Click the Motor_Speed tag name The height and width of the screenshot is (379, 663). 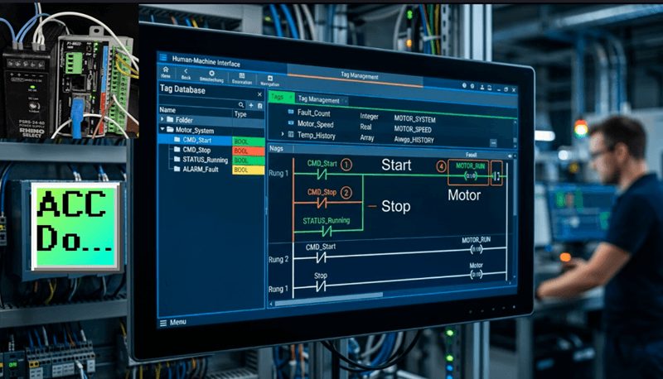(x=316, y=124)
